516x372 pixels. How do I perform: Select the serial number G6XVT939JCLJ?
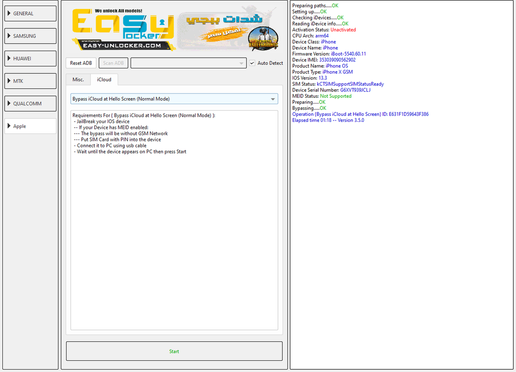pos(355,90)
